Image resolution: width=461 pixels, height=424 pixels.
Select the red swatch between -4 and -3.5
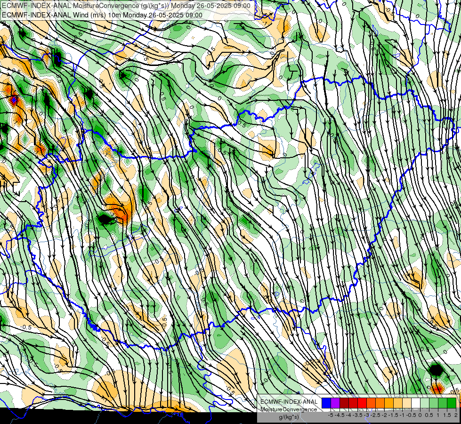pos(353,403)
